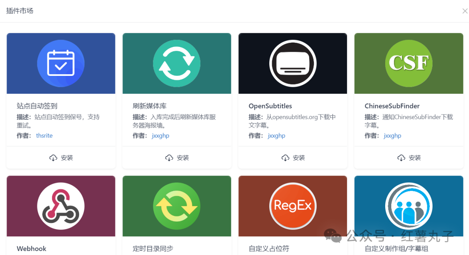The image size is (469, 255).
Task: Click the download cloud icon under 站点自动签到
Action: (x=53, y=158)
